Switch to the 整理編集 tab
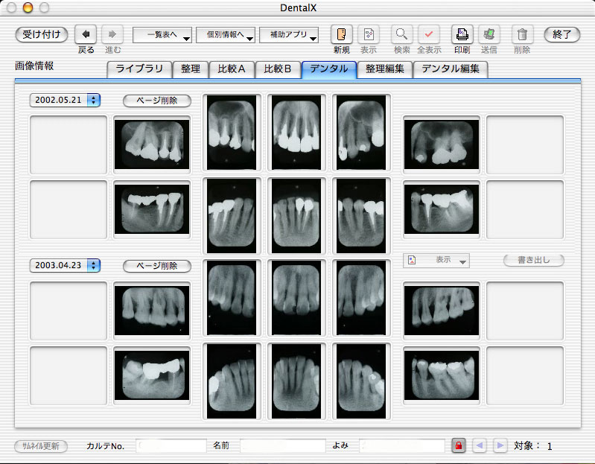Image resolution: width=595 pixels, height=464 pixels. coord(385,69)
